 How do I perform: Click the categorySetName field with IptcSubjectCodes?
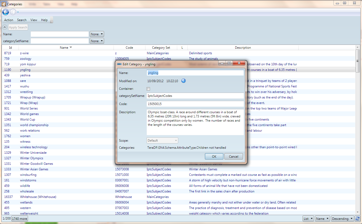point(195,96)
